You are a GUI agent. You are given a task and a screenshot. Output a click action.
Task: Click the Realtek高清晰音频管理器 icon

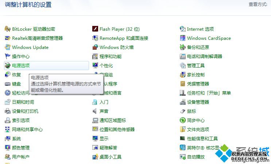click(8, 38)
